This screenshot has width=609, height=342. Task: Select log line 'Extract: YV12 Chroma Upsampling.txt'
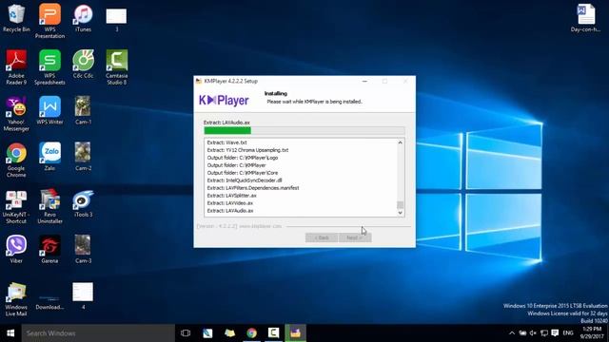tap(247, 150)
